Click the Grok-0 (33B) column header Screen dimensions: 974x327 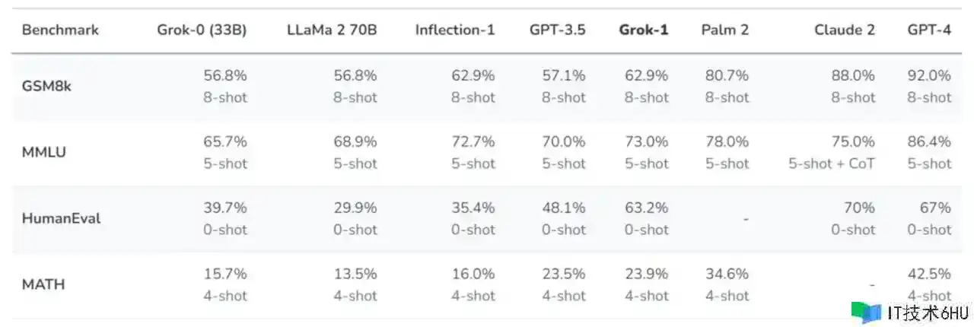(x=202, y=30)
